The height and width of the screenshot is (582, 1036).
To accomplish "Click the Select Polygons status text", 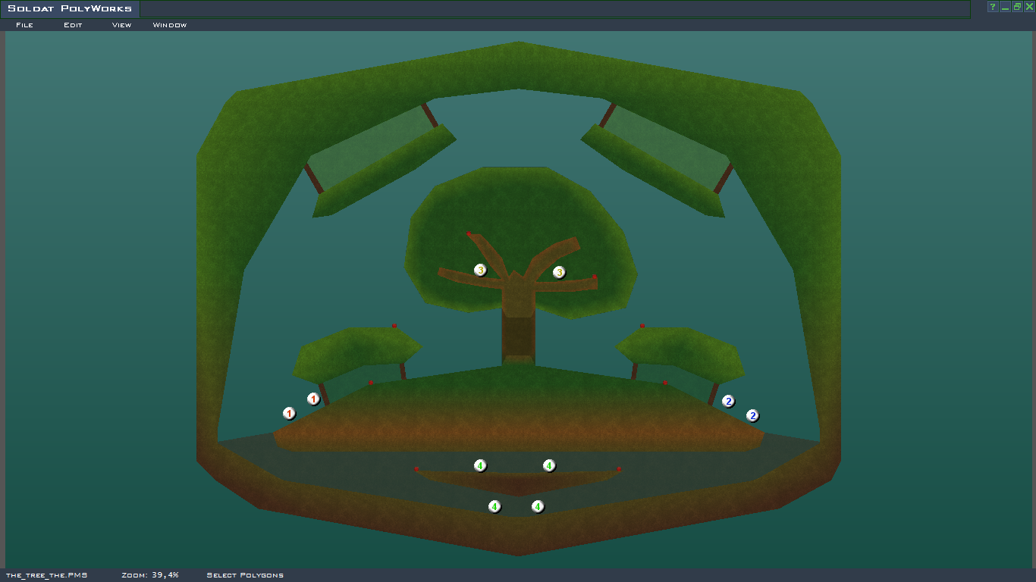I will [x=245, y=575].
